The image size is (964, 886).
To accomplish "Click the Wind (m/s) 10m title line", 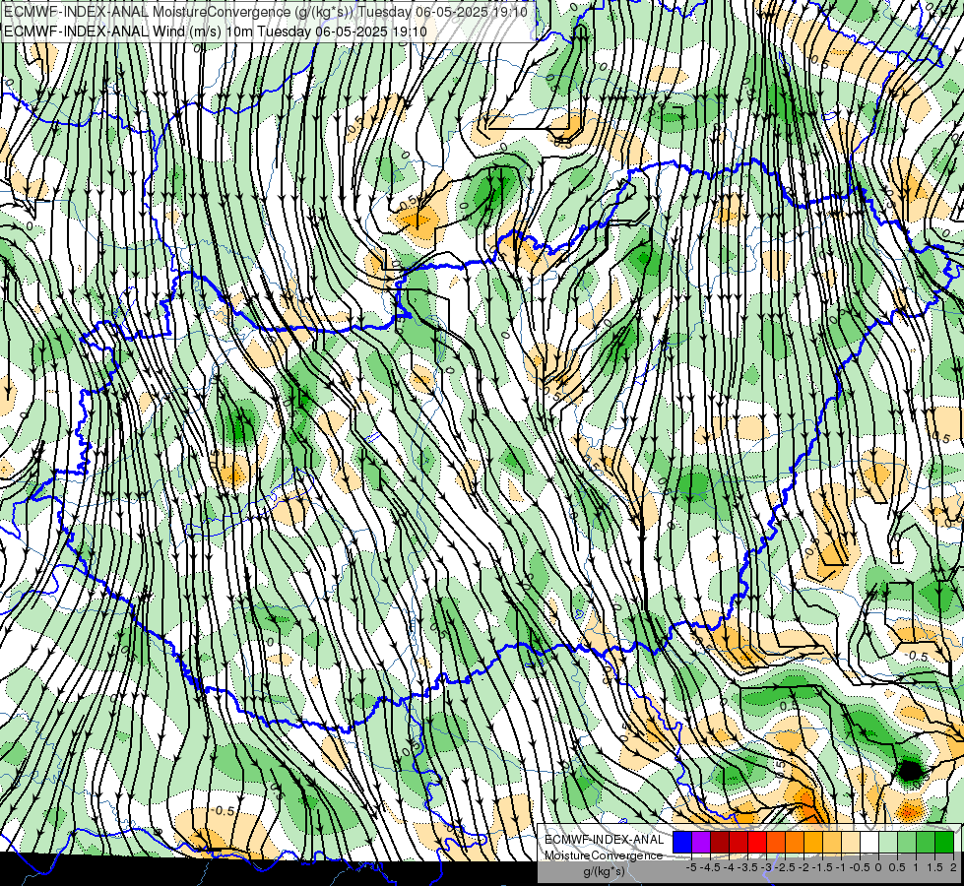I will tap(216, 32).
